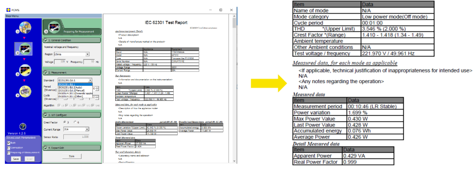Open the Region dropdown showing China
The image size is (475, 169).
click(72, 54)
